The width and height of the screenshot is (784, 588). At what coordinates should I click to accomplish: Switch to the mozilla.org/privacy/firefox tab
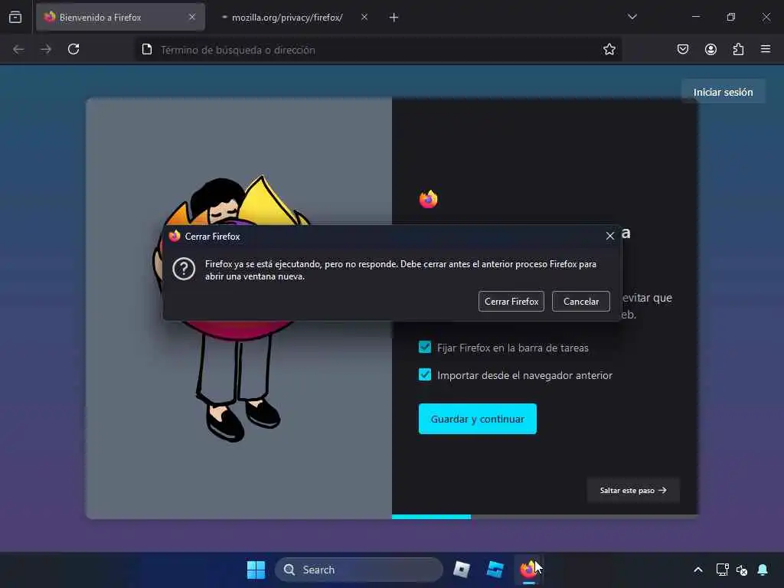pyautogui.click(x=287, y=17)
